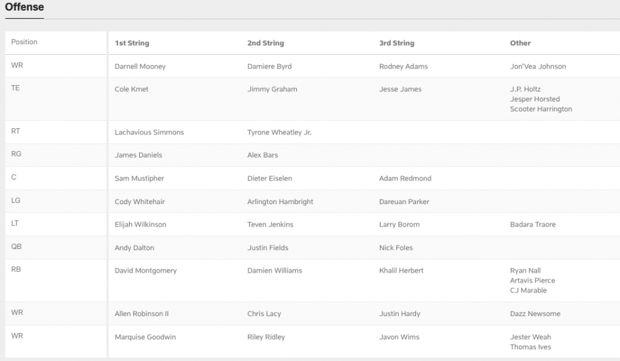This screenshot has height=361, width=620.
Task: Select the Offense section header
Action: [x=24, y=7]
